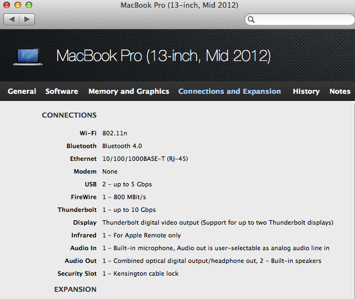Select '1 – 800 MBit/s' value

(124, 197)
